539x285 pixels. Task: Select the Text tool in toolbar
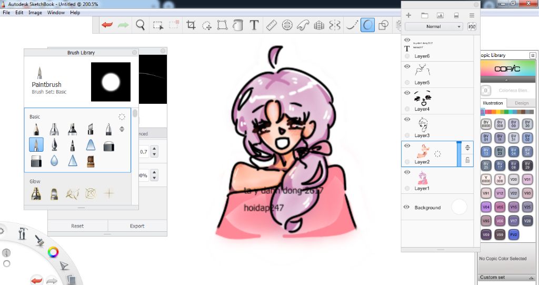pos(254,25)
